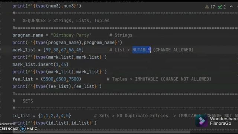Click the highlighted word MUTABLE

coord(141,50)
